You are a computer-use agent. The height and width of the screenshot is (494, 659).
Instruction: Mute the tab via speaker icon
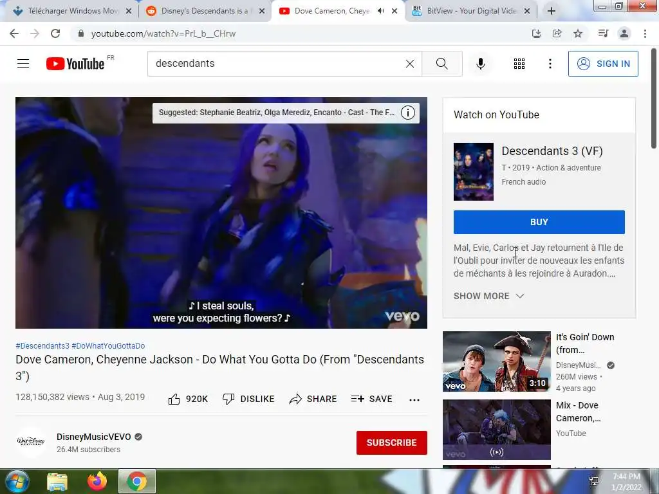[381, 11]
